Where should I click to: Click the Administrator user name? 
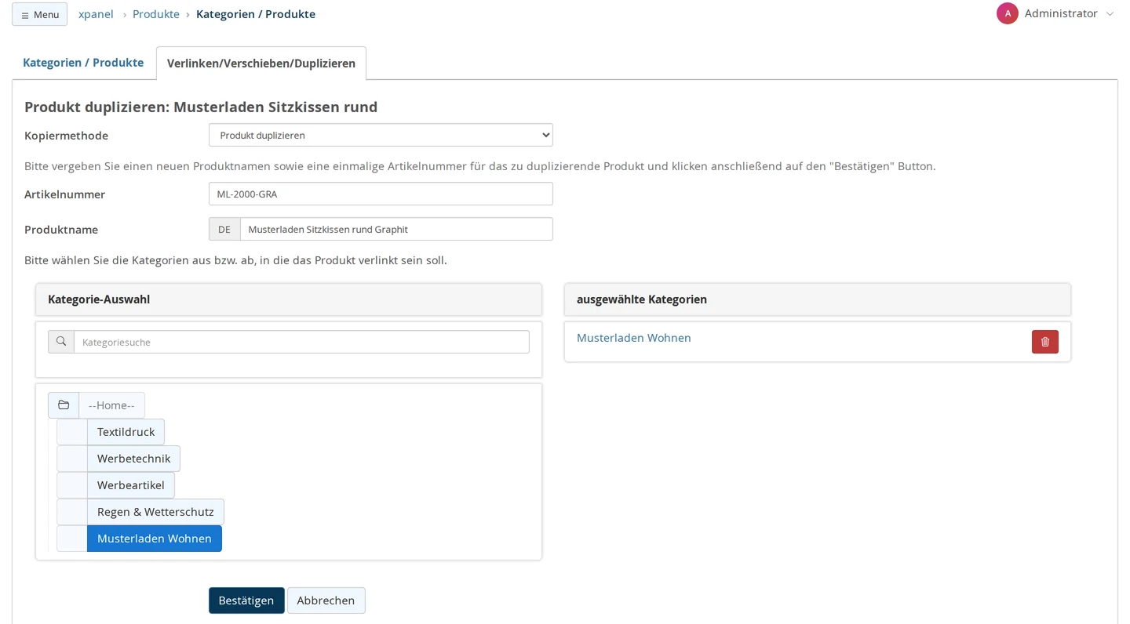coord(1061,13)
